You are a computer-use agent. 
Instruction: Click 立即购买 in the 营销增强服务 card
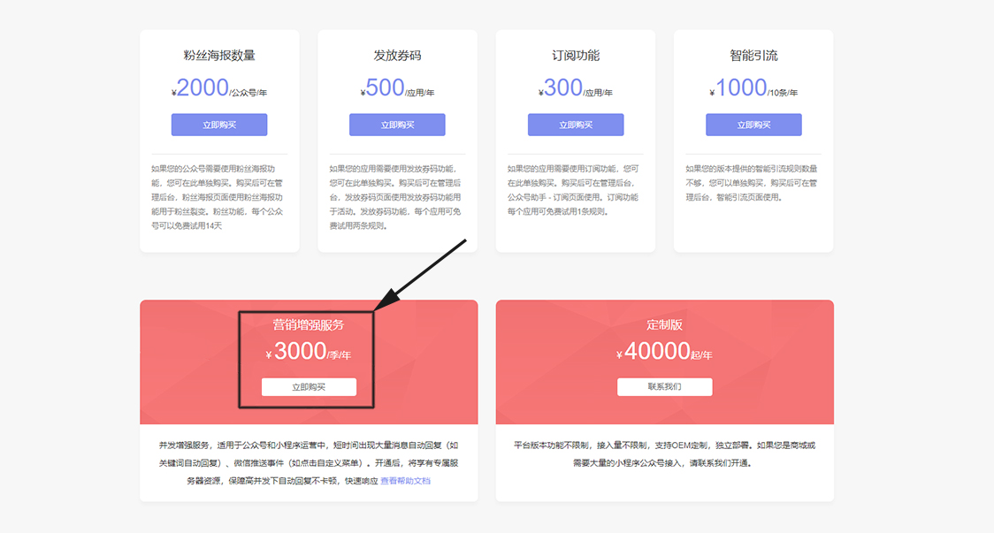pos(309,386)
